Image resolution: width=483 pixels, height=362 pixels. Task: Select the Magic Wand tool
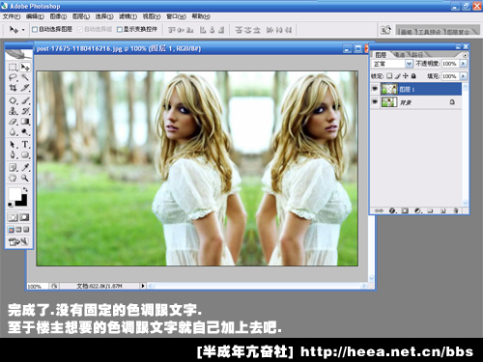[25, 77]
